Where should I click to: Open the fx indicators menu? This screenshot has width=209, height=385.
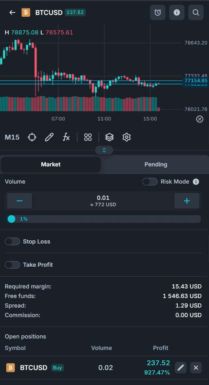point(66,137)
